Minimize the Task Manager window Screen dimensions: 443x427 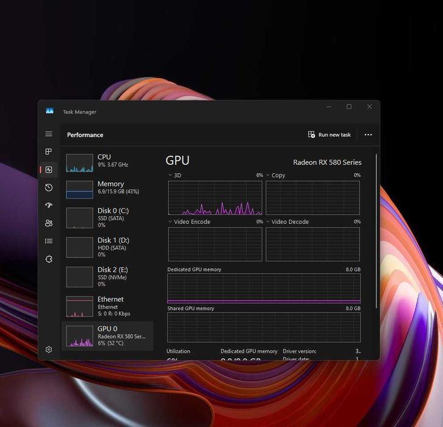pyautogui.click(x=329, y=107)
